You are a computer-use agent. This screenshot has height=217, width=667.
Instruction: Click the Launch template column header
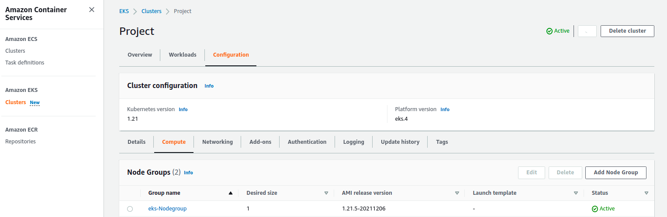(x=494, y=193)
